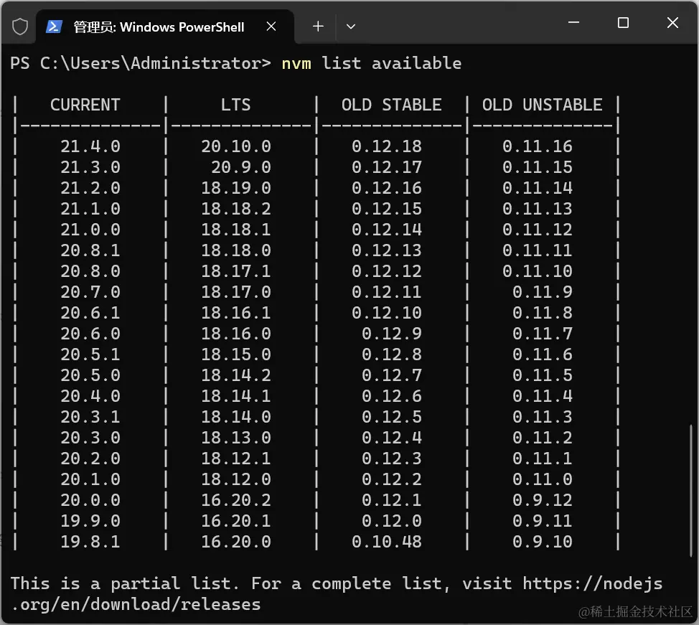Click the 'nvm' command text

pyautogui.click(x=296, y=63)
